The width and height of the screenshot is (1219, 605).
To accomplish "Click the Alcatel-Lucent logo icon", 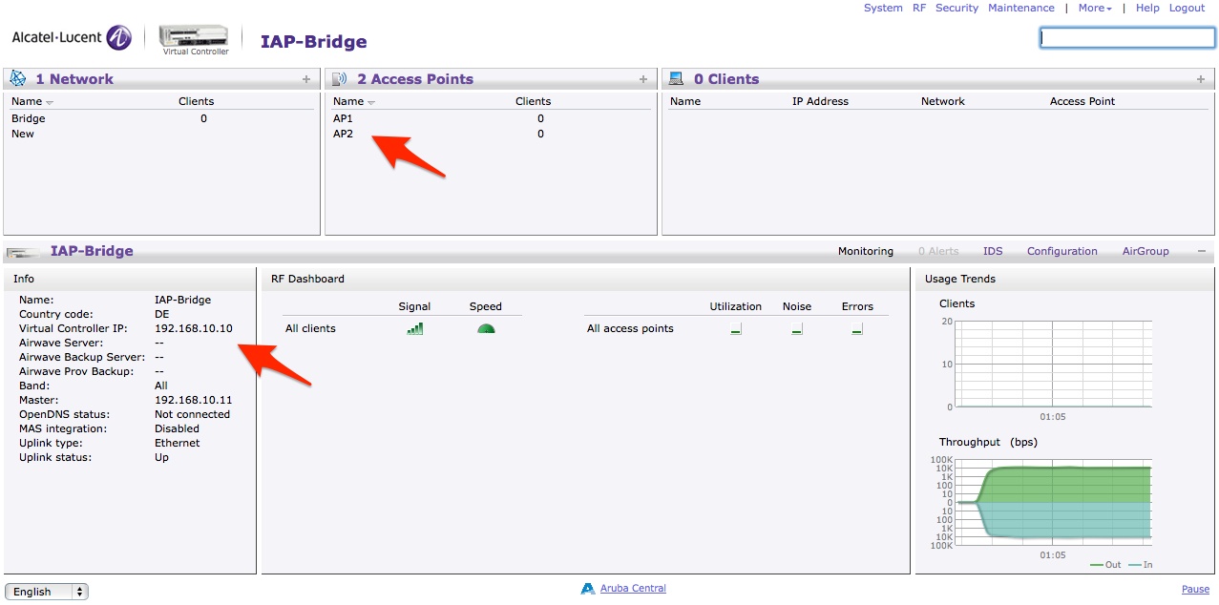I will click(x=119, y=38).
